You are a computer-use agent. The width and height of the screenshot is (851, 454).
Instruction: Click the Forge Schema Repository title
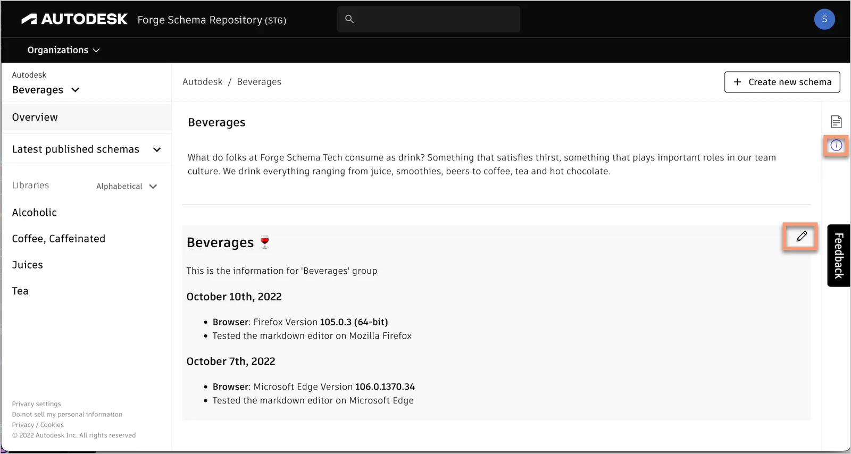coord(212,20)
